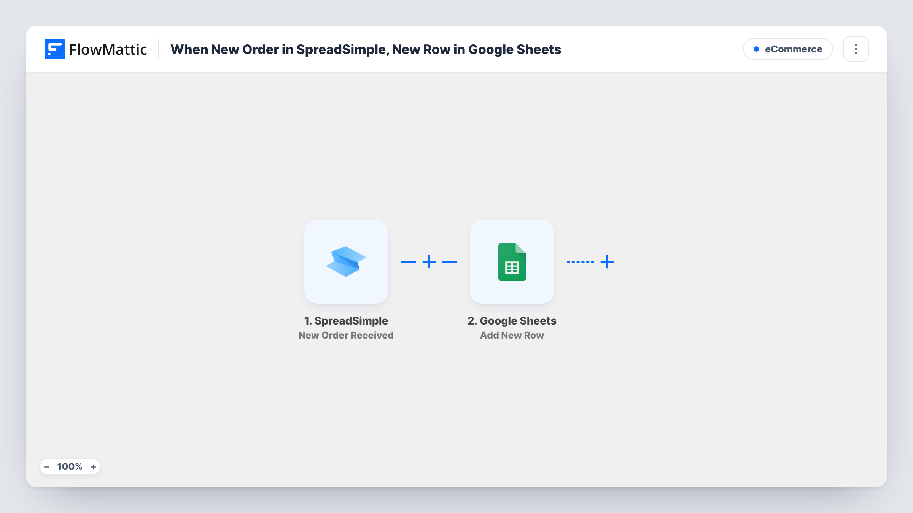This screenshot has width=913, height=513.
Task: Click the FlowMattic brand name text
Action: click(x=108, y=49)
